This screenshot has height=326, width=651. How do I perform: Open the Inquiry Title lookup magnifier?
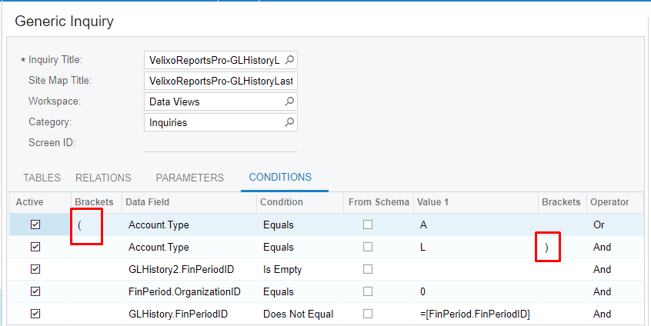click(289, 60)
